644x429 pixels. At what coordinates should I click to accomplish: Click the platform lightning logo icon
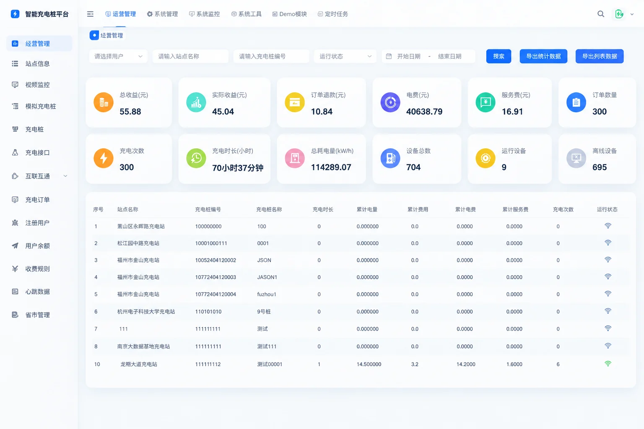click(x=15, y=14)
